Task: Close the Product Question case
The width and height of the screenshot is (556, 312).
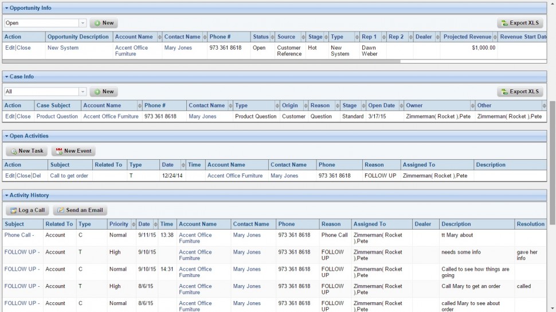Action: [x=24, y=117]
